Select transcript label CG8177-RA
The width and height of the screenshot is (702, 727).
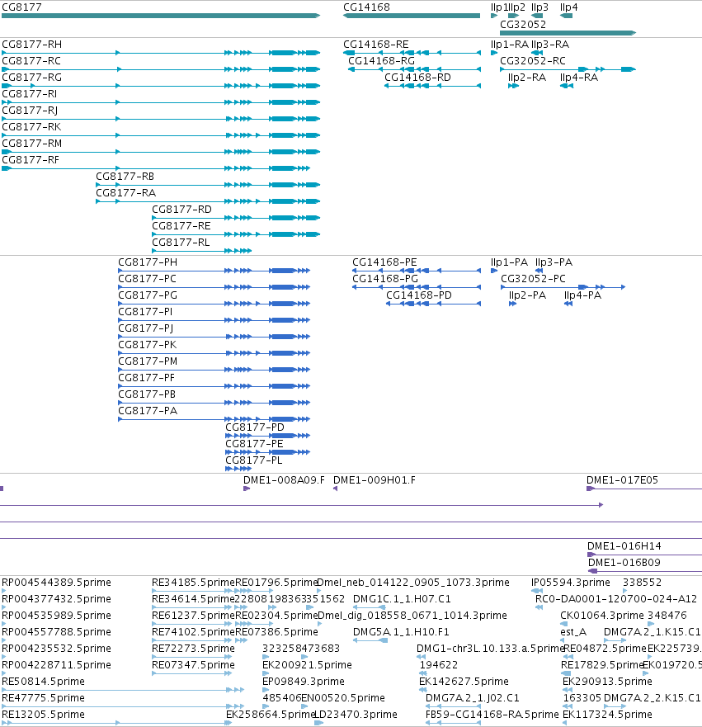pyautogui.click(x=126, y=193)
